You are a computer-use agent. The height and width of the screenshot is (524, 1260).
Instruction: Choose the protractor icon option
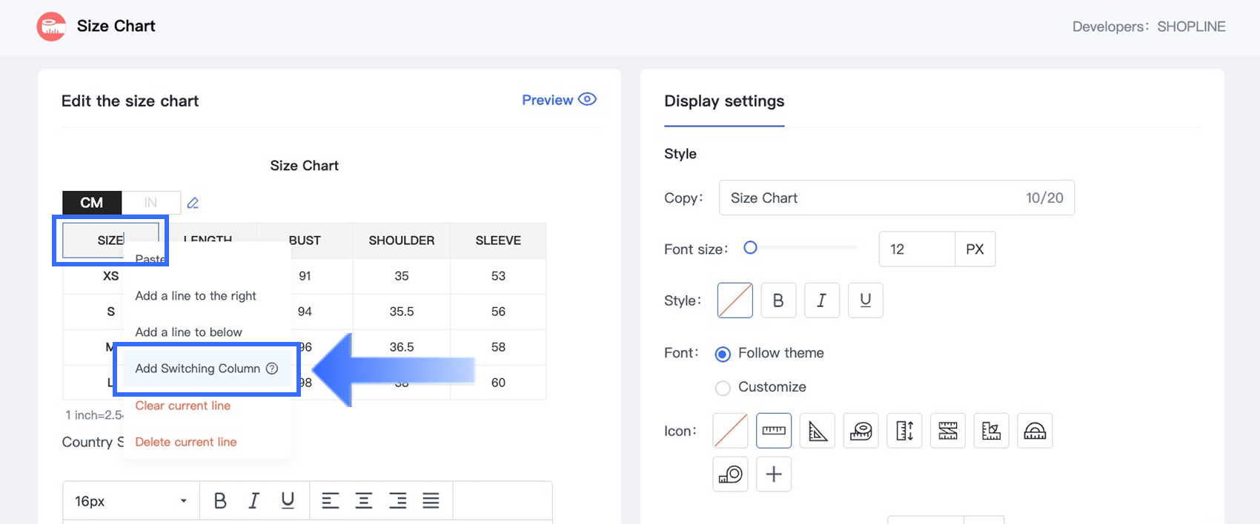(x=1035, y=431)
